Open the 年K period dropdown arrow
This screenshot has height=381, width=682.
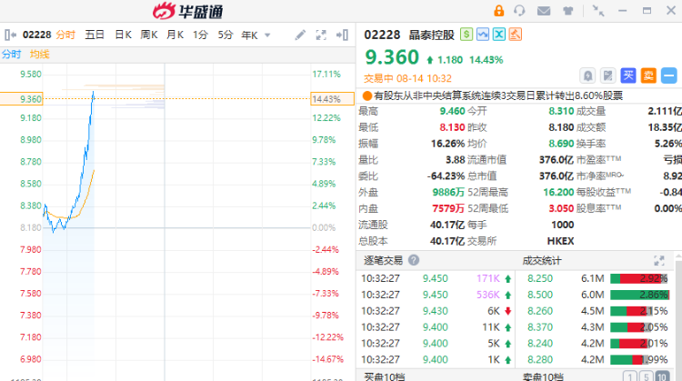coord(268,35)
